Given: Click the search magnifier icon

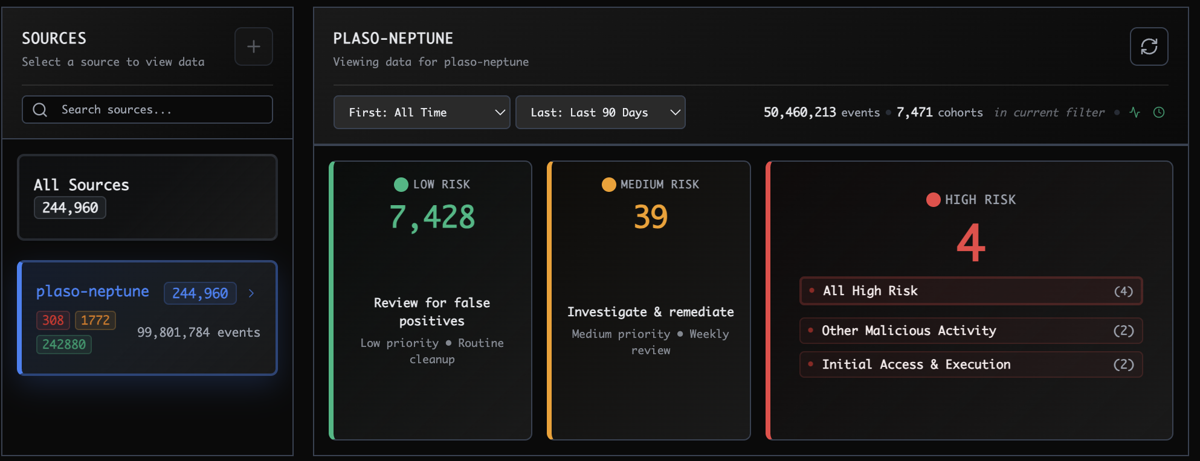Looking at the screenshot, I should pos(40,110).
